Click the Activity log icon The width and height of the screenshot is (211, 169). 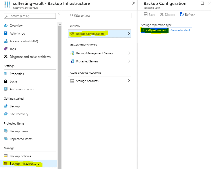coord(6,33)
